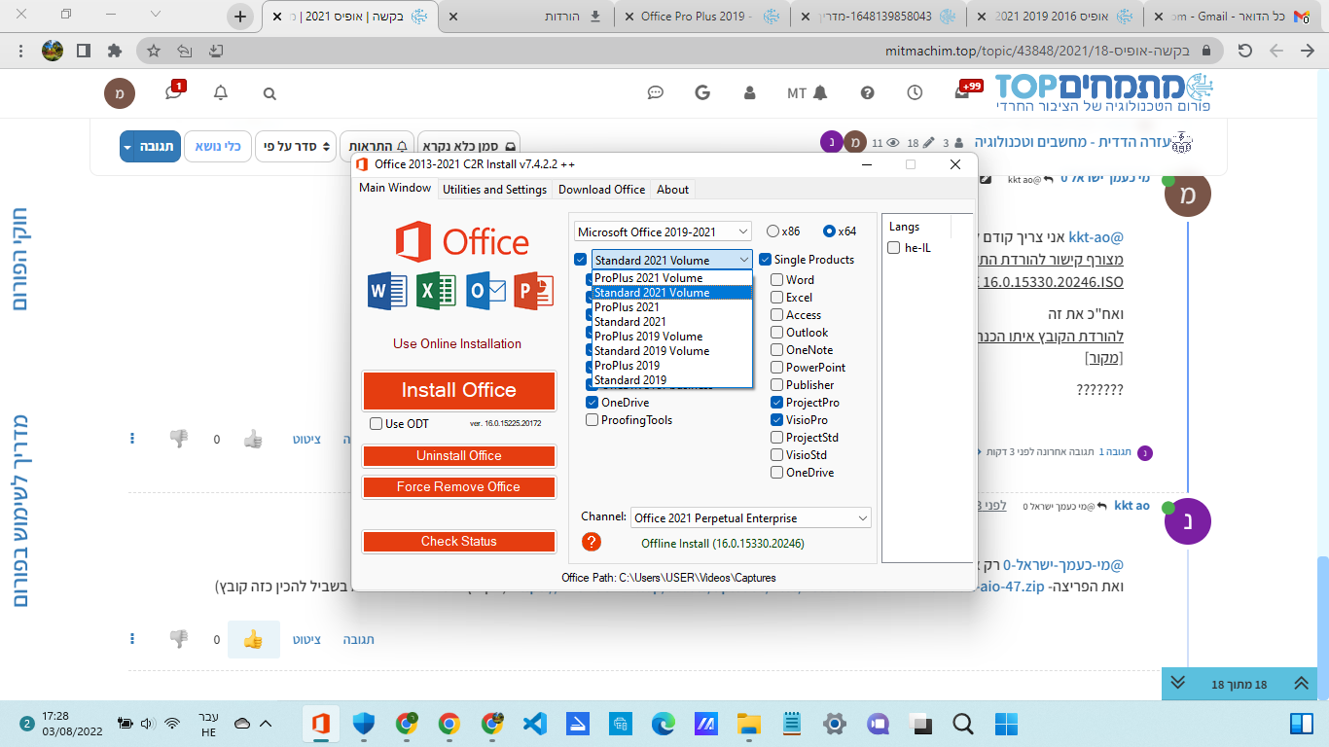Enable the Publisher checkbox

click(x=777, y=385)
